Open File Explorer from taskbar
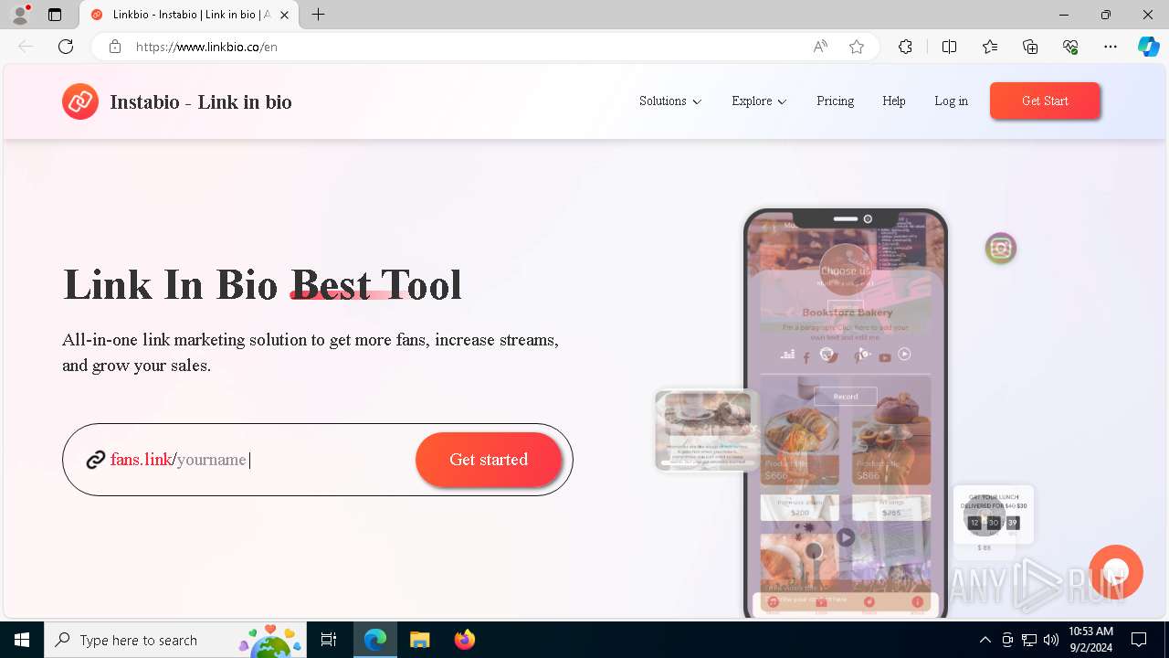 (419, 640)
